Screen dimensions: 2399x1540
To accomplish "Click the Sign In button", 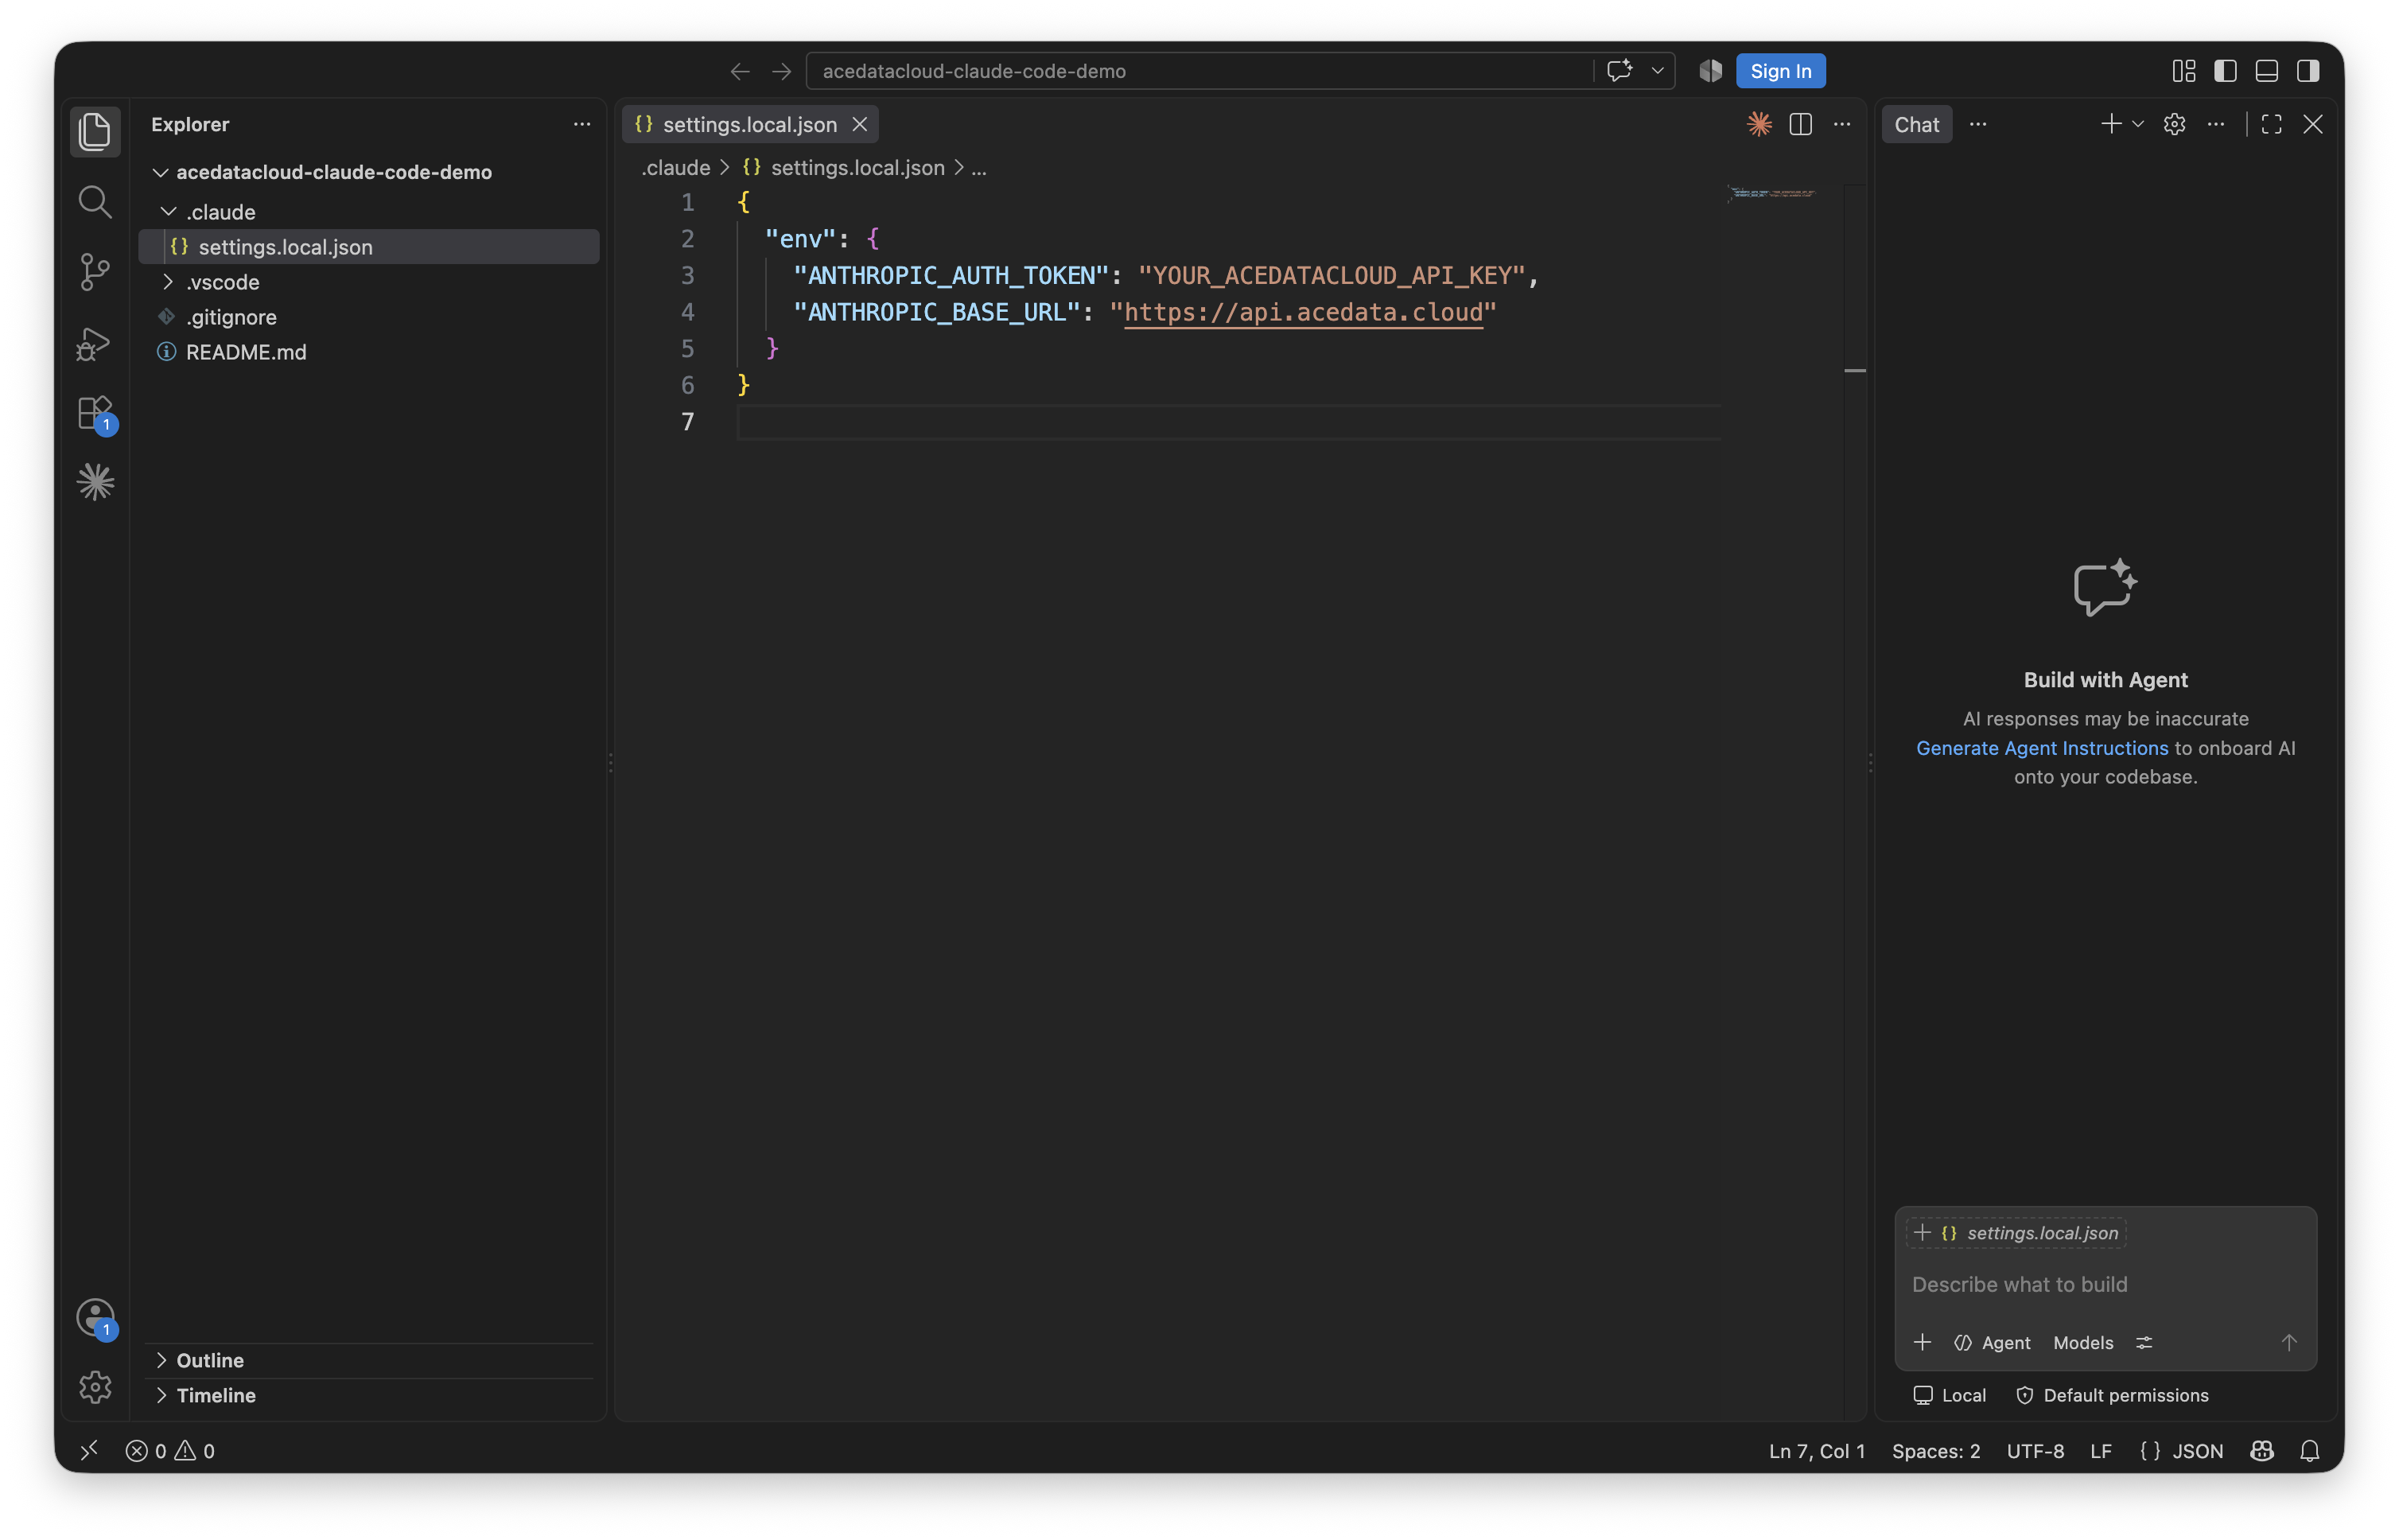I will pos(1780,71).
